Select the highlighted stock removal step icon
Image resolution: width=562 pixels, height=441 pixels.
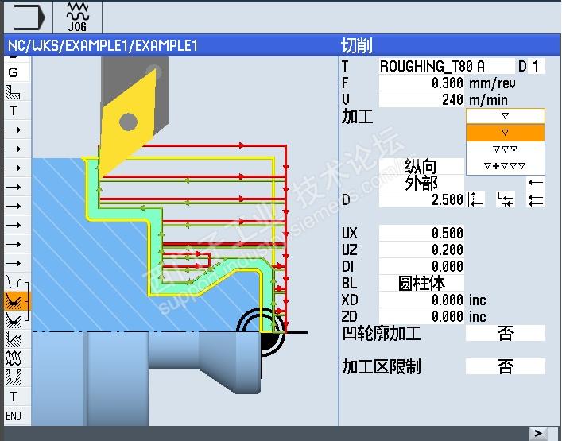click(14, 301)
